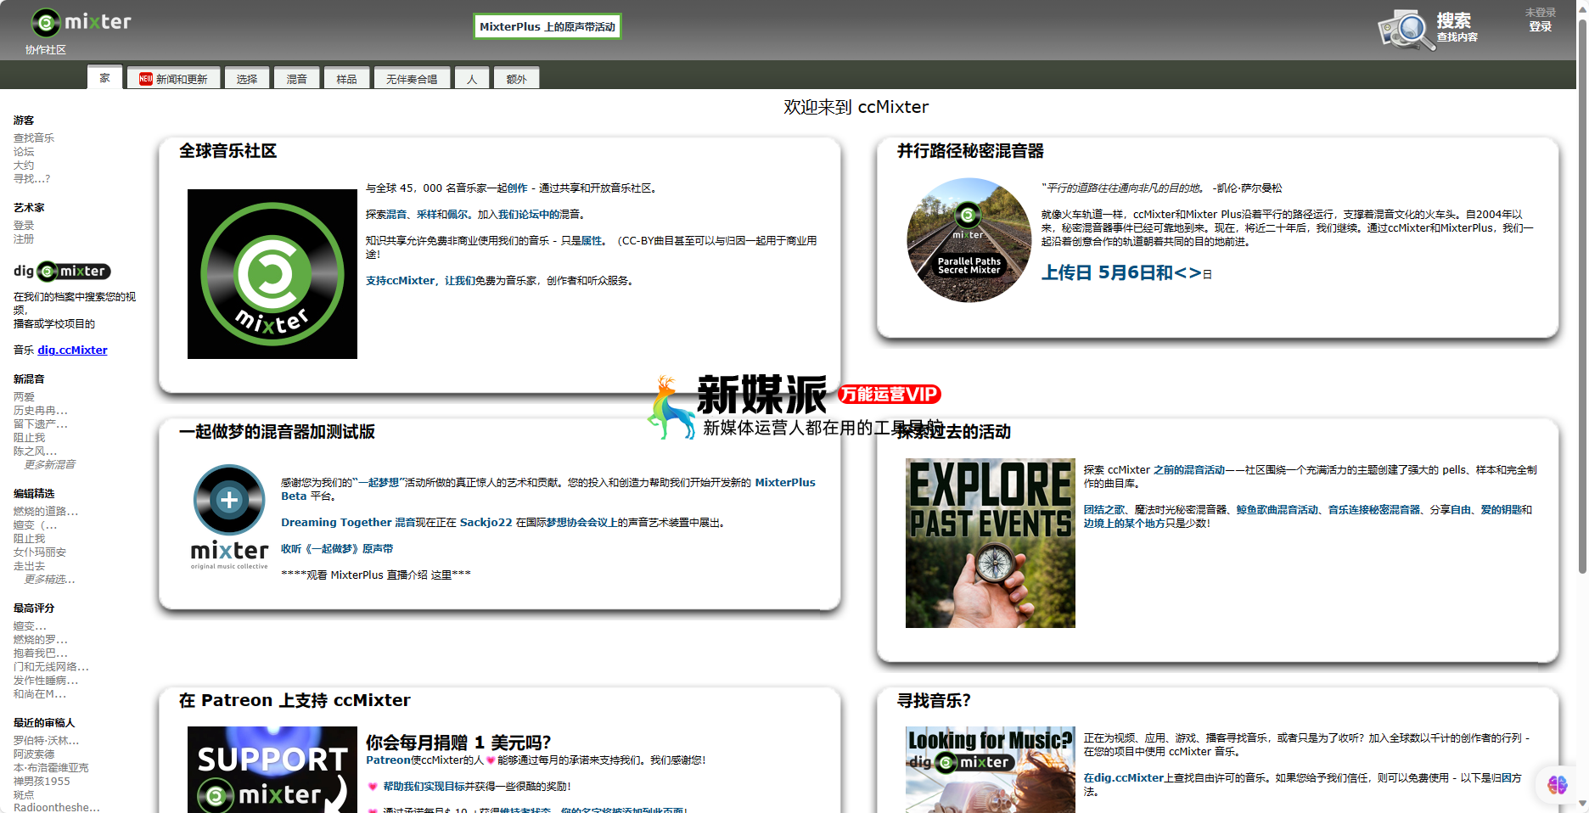Open the 混音 tab
The image size is (1589, 813).
pyautogui.click(x=297, y=79)
